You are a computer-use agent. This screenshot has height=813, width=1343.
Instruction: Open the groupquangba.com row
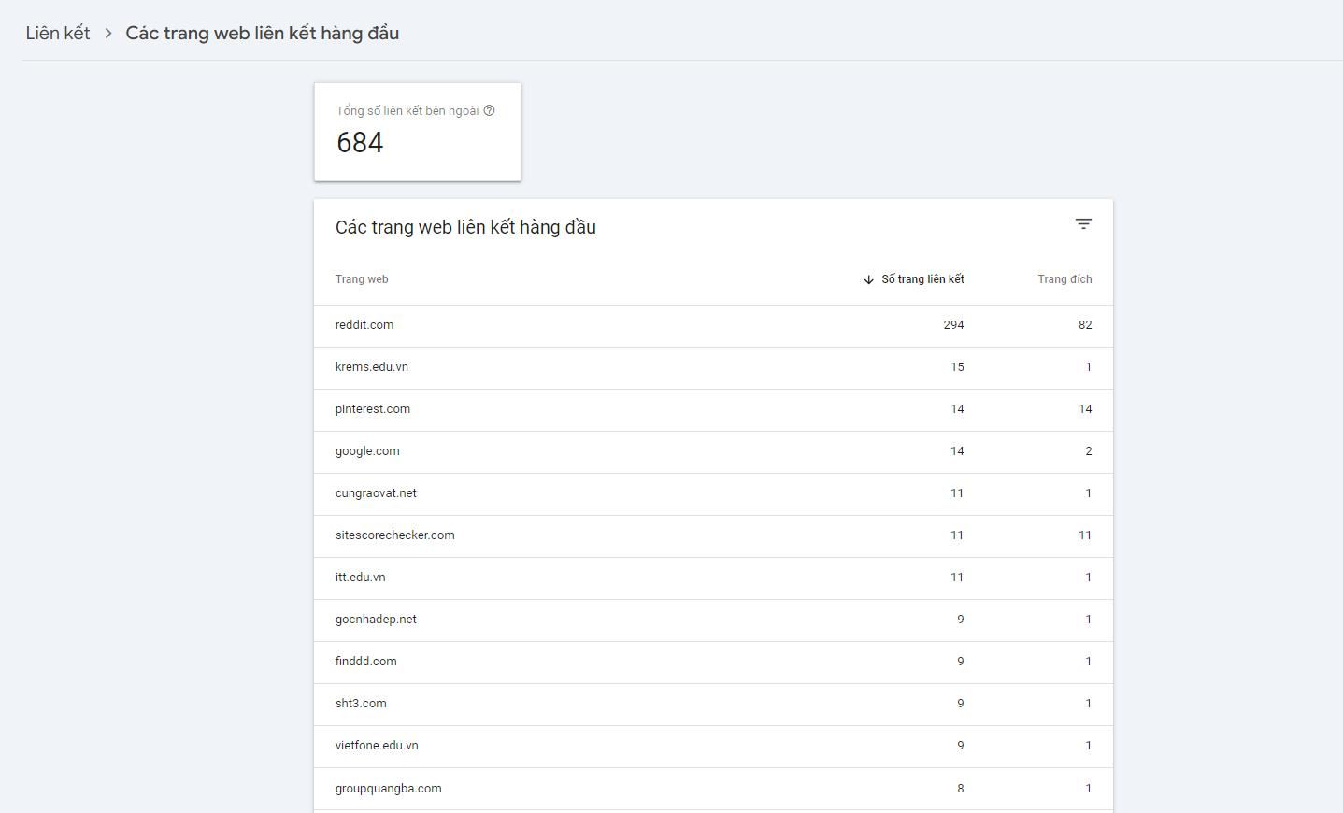tap(713, 789)
